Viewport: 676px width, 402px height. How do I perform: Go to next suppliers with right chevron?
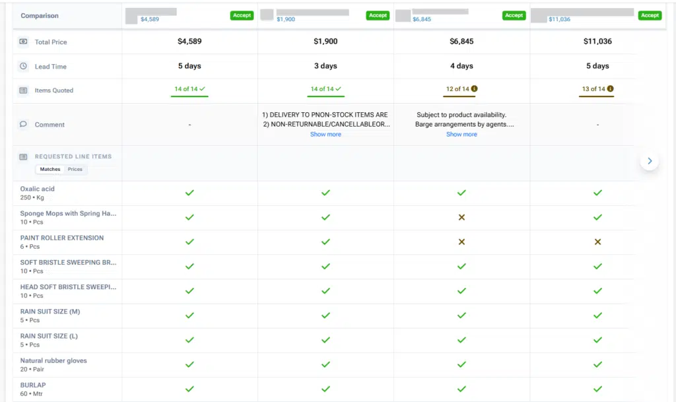point(650,161)
